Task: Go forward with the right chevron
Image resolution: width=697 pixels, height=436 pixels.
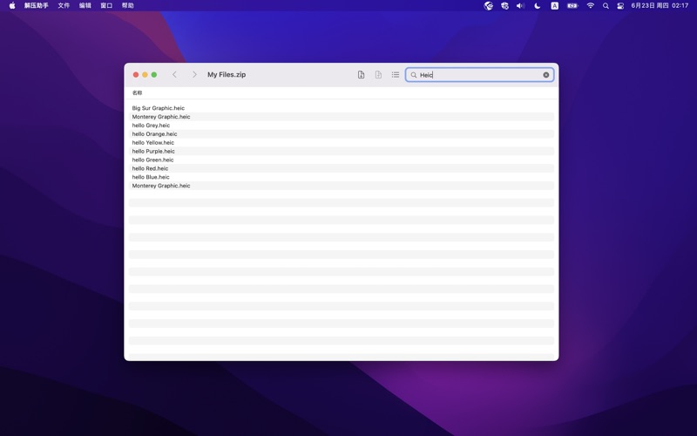Action: (x=194, y=75)
